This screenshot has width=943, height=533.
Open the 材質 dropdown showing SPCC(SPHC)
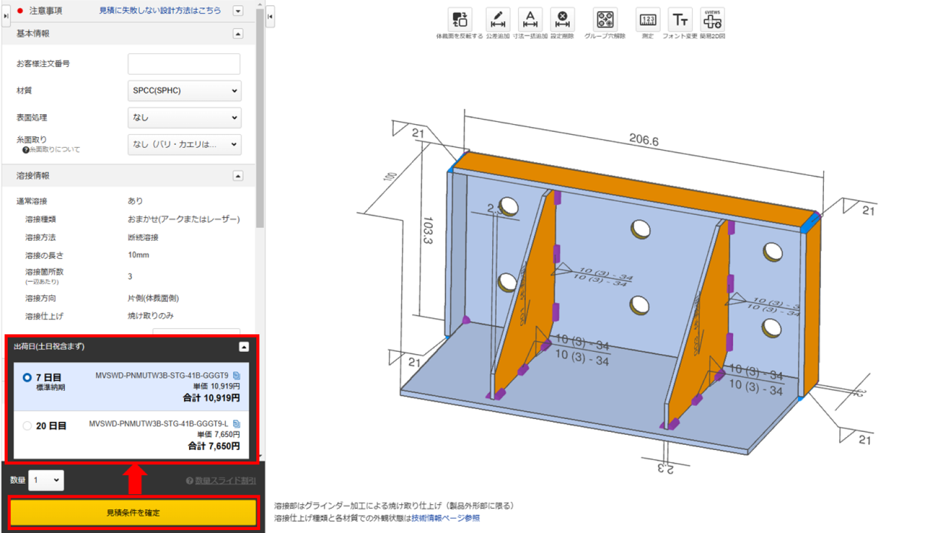[184, 91]
